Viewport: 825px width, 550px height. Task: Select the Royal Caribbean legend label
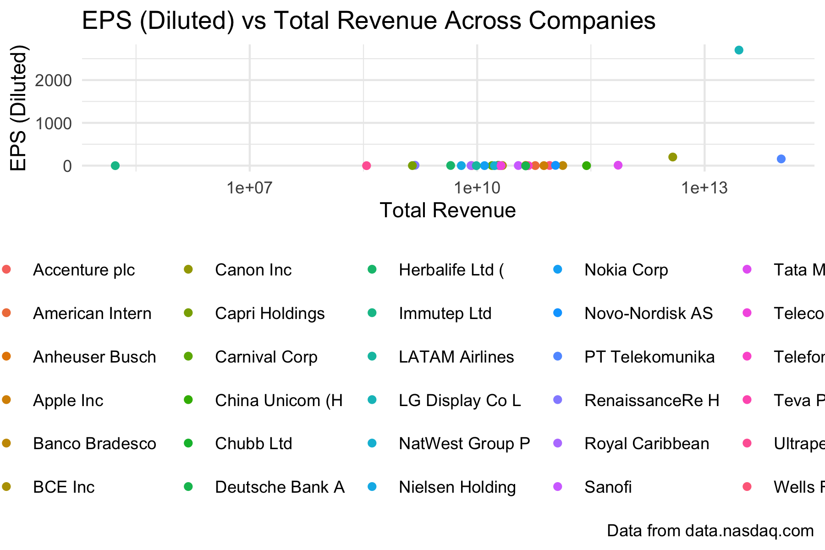(646, 444)
